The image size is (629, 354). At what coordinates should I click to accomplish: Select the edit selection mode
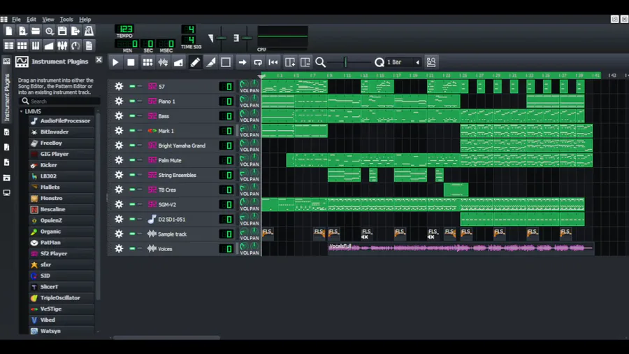pyautogui.click(x=226, y=62)
